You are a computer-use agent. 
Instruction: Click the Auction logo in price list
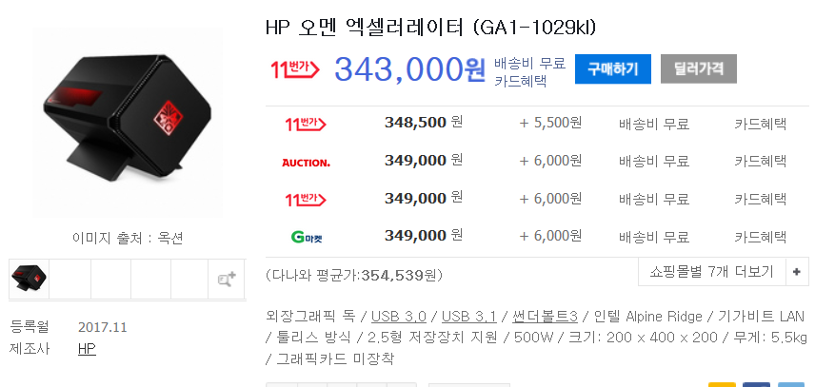pyautogui.click(x=306, y=162)
